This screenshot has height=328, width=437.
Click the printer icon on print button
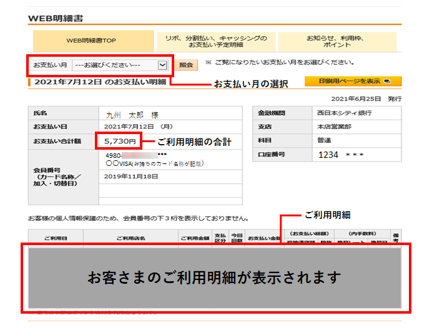click(x=387, y=81)
